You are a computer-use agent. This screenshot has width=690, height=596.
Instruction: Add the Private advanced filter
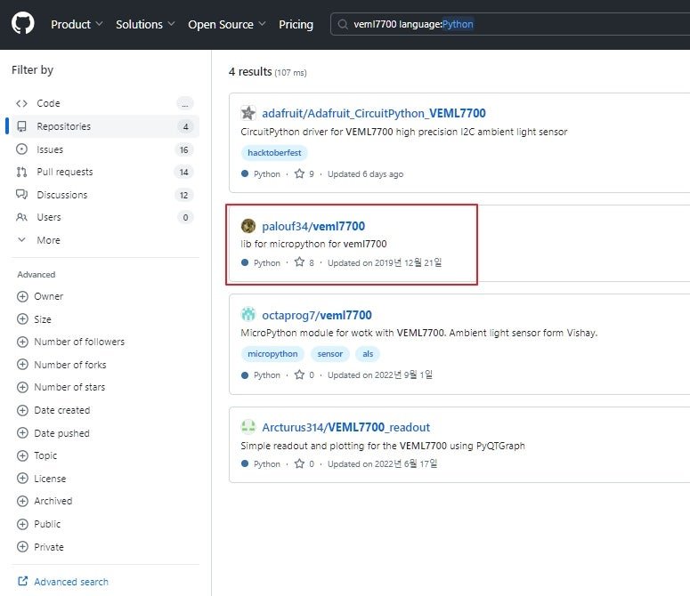40,547
